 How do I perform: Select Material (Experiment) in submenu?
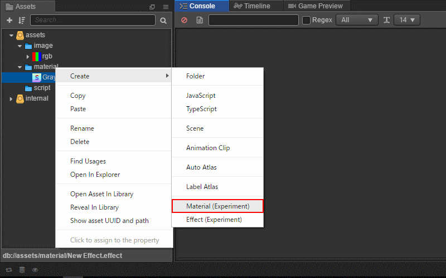click(x=217, y=206)
